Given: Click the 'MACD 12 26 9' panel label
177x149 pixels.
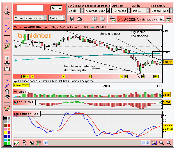Looking at the screenshot, I should click(x=24, y=102).
